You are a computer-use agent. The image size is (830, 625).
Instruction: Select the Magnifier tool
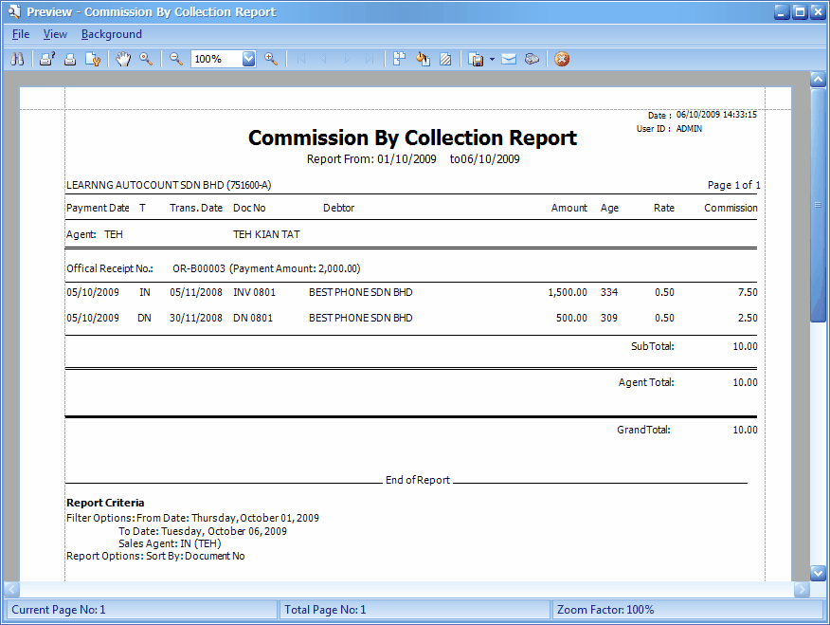point(146,59)
